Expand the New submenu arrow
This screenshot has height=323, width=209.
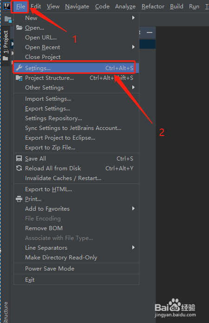click(133, 18)
